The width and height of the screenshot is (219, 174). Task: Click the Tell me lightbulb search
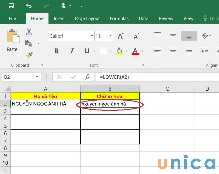pyautogui.click(x=205, y=18)
